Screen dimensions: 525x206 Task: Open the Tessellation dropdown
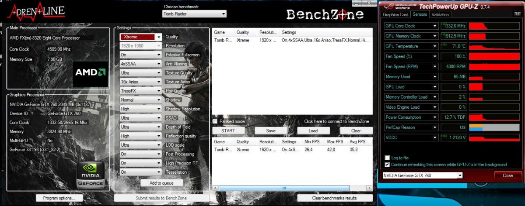pyautogui.click(x=141, y=172)
